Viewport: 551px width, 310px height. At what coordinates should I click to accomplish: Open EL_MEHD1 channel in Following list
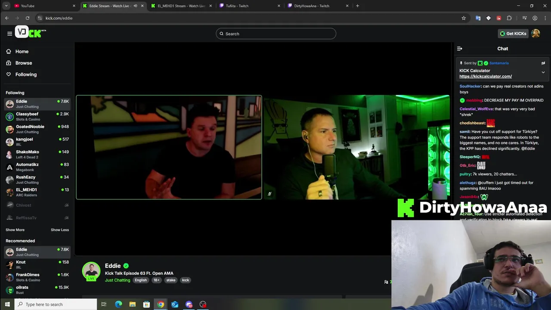point(37,192)
